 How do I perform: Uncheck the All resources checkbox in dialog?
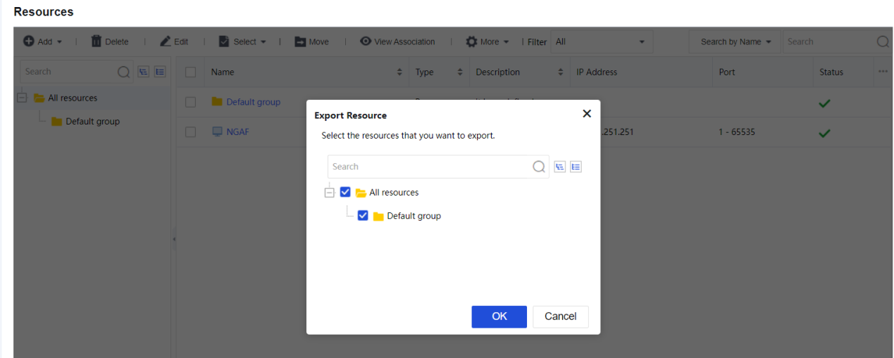pos(345,192)
